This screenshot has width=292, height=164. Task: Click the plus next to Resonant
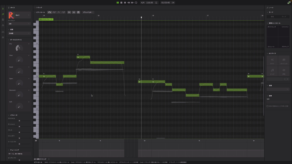tap(29, 91)
